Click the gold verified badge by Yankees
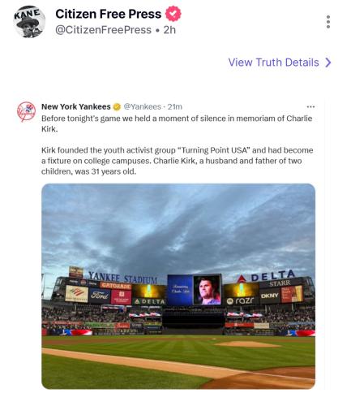This screenshot has width=351, height=406. point(117,107)
